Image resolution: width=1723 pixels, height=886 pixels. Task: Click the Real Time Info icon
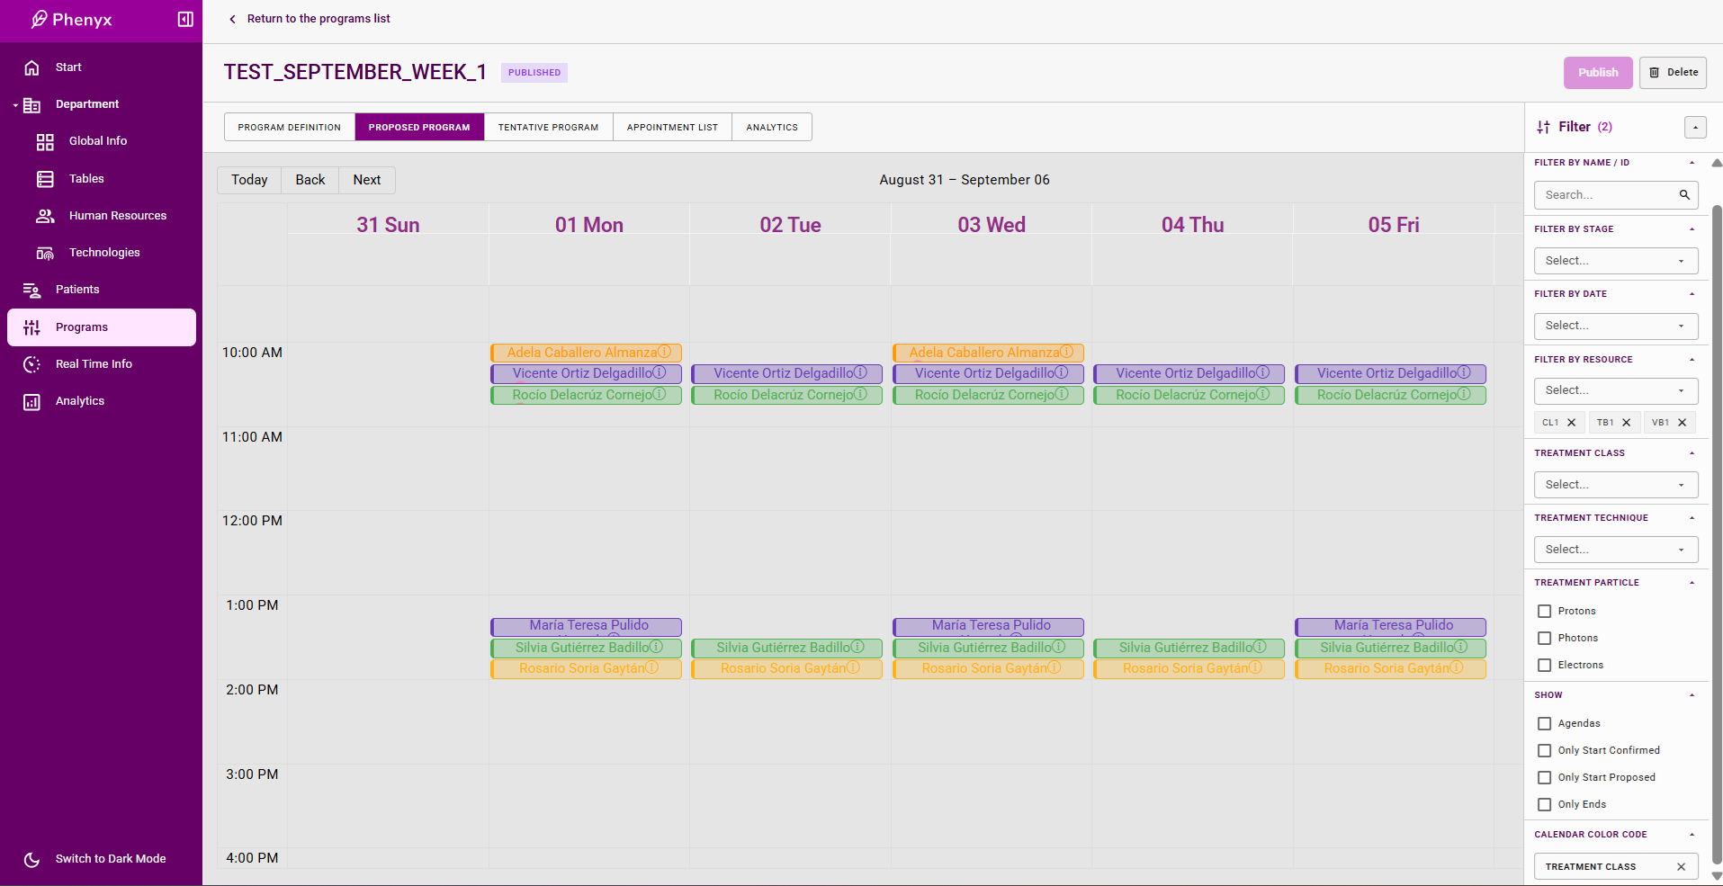click(x=32, y=364)
